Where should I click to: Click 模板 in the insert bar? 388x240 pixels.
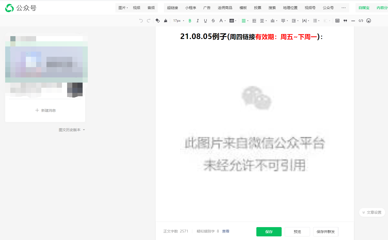(243, 8)
